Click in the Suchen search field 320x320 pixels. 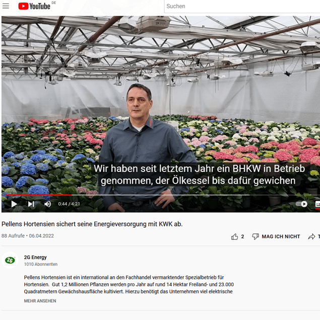coord(242,7)
